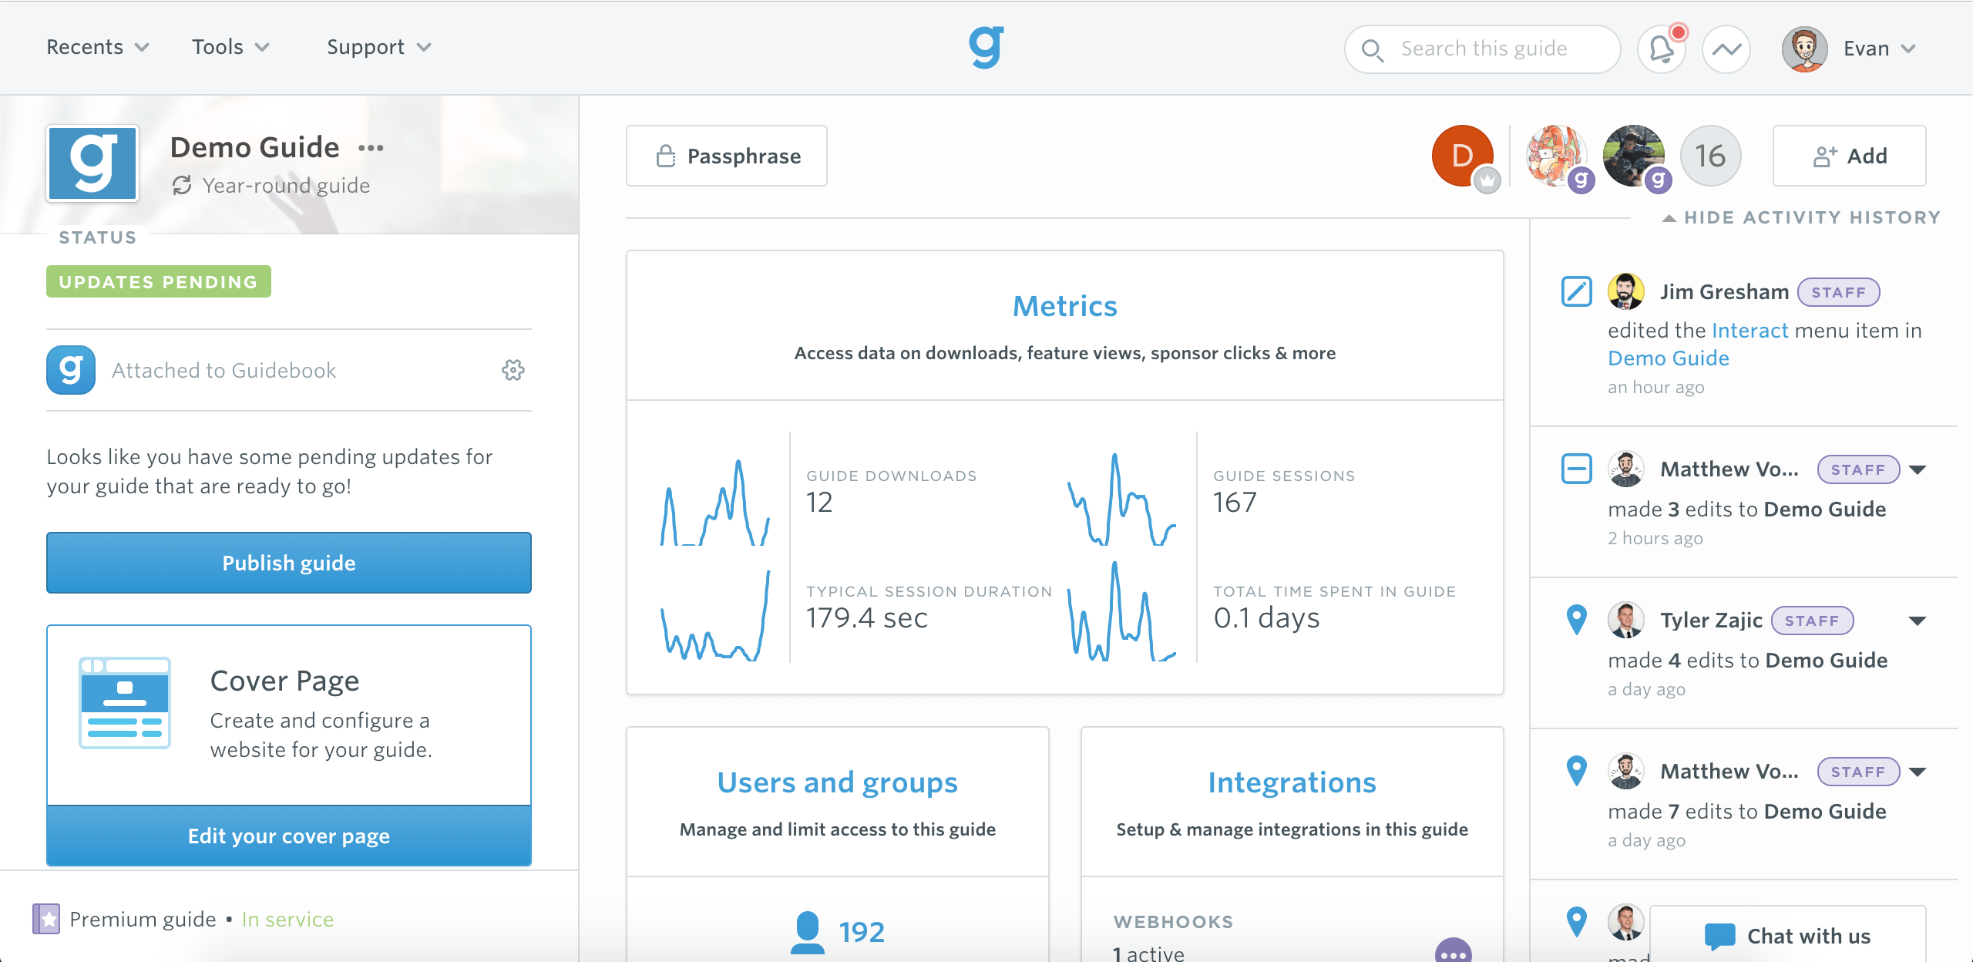The height and width of the screenshot is (962, 1973).
Task: Click the Publish guide button
Action: [x=289, y=563]
